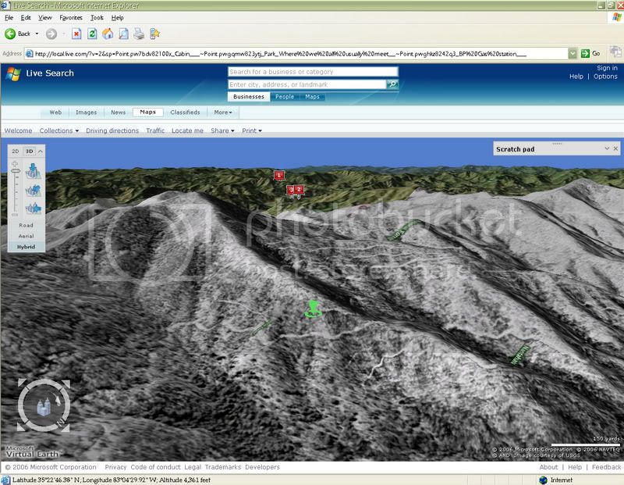Image resolution: width=624 pixels, height=485 pixels.
Task: Select the top tilt-down view icon in map control
Action: pos(33,171)
